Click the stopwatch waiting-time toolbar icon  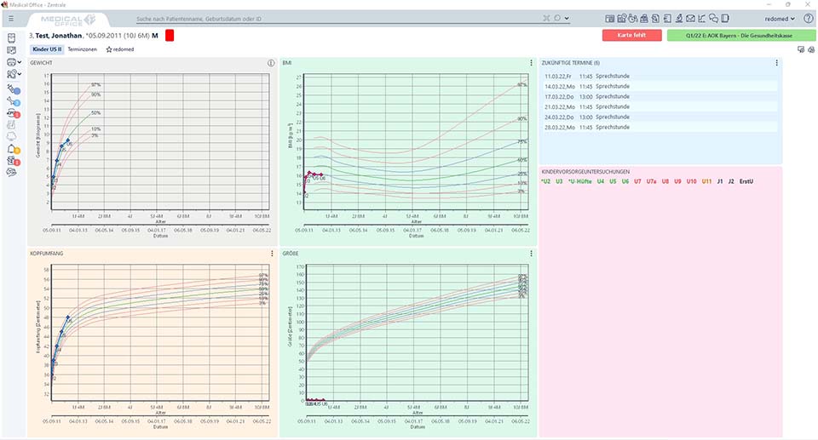[633, 19]
